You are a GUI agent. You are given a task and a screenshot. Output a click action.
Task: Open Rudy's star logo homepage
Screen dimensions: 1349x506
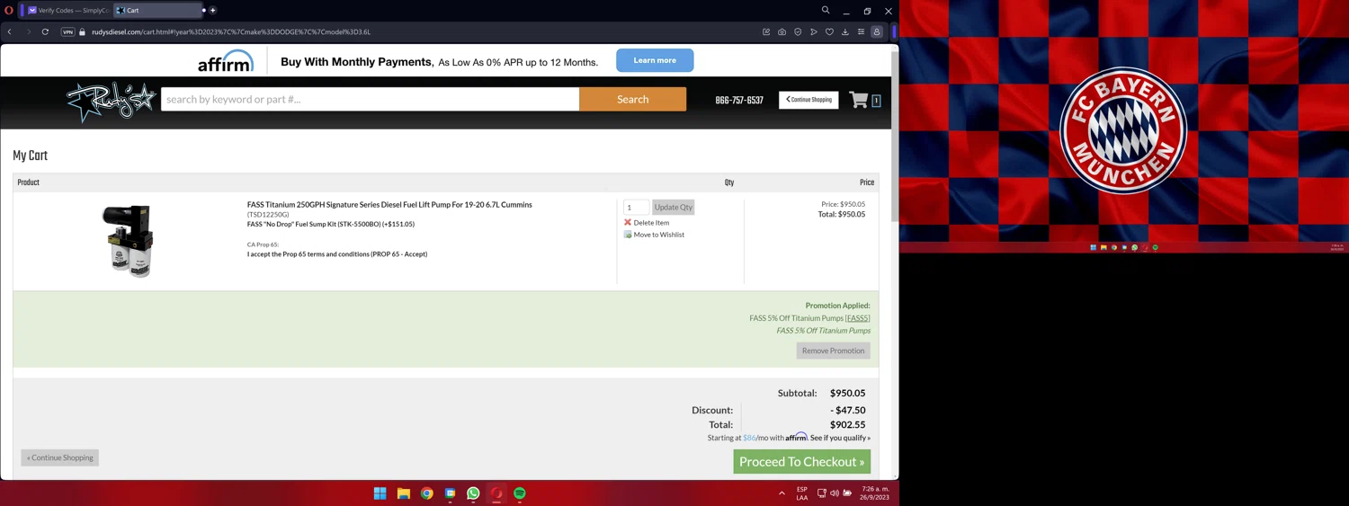111,102
